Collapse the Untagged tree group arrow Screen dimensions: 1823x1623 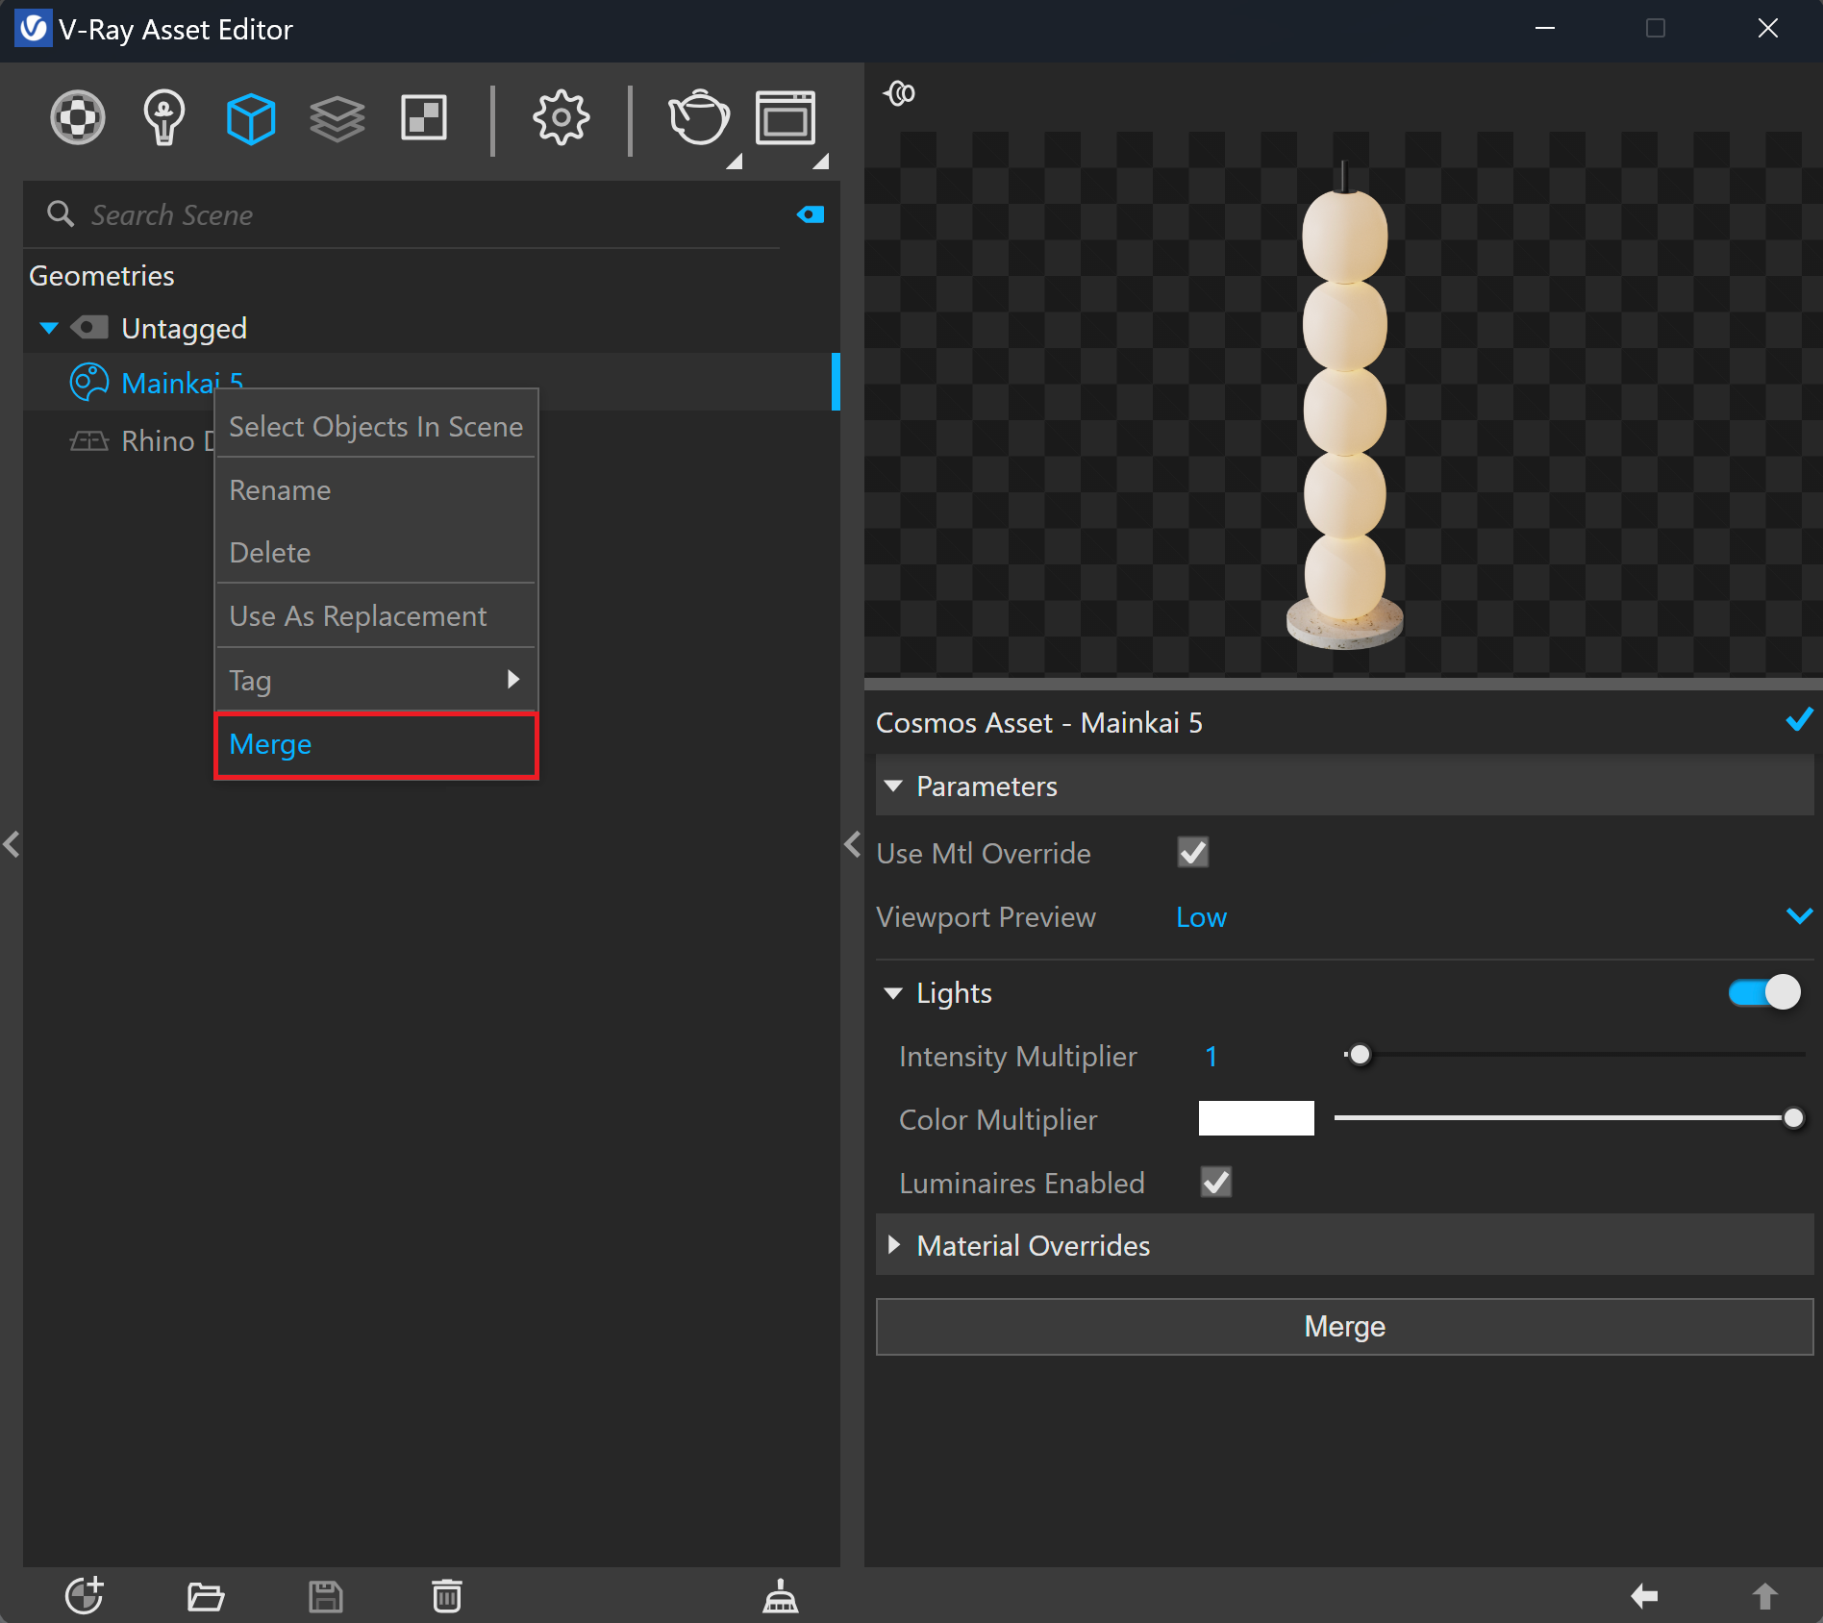(49, 329)
